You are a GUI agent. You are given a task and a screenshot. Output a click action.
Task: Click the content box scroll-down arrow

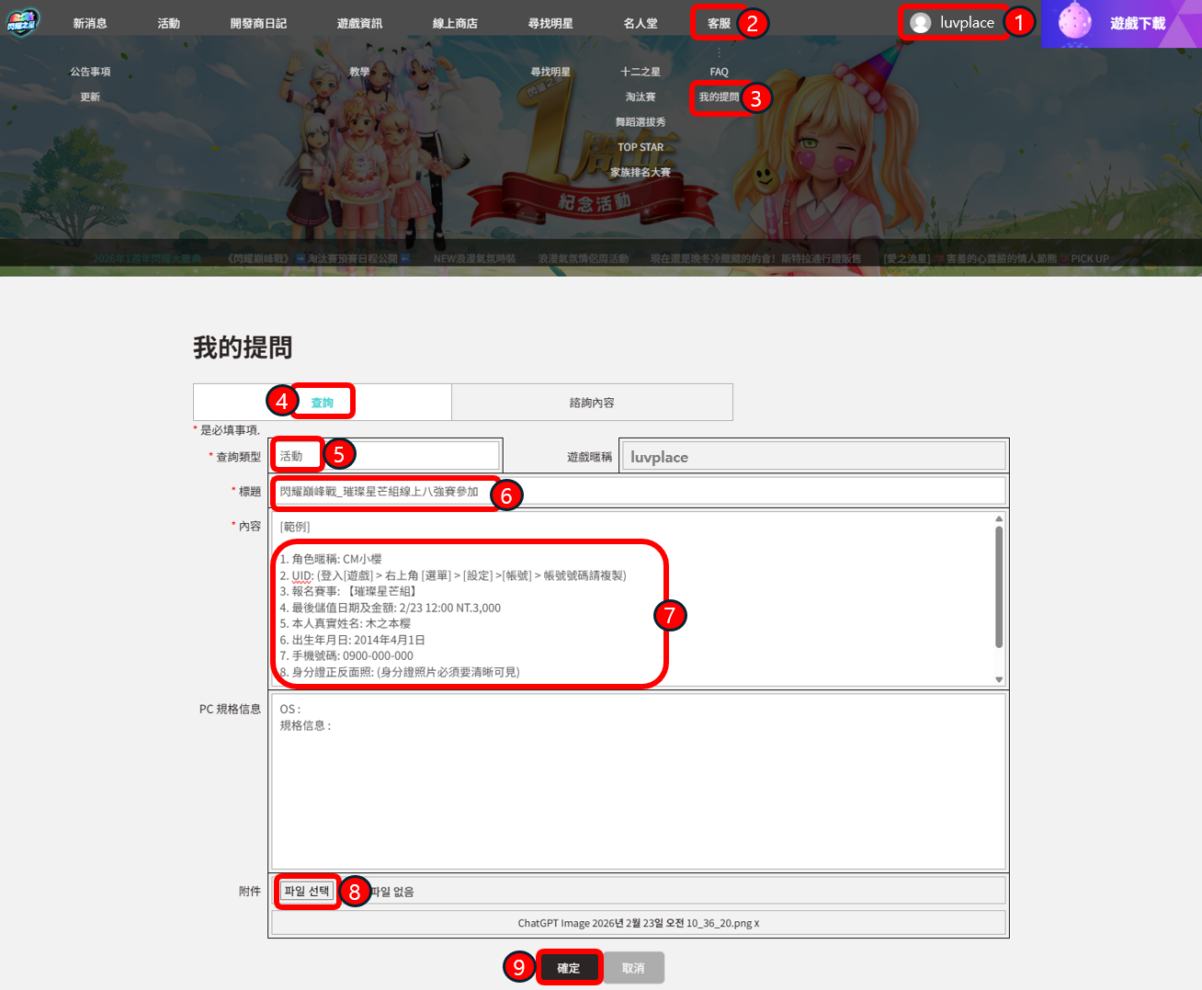coord(999,679)
